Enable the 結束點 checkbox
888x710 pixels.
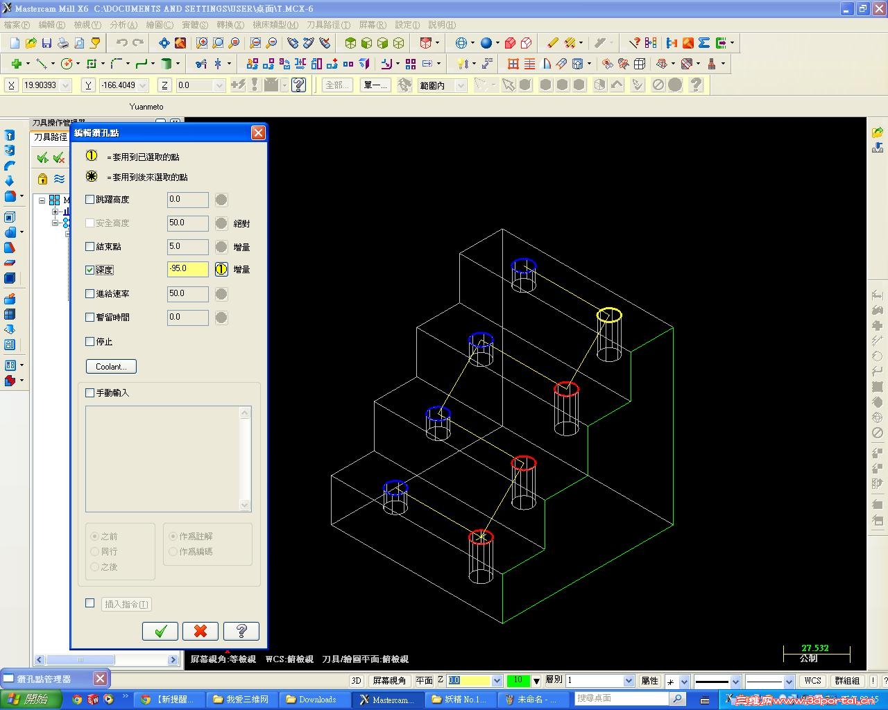(x=89, y=247)
